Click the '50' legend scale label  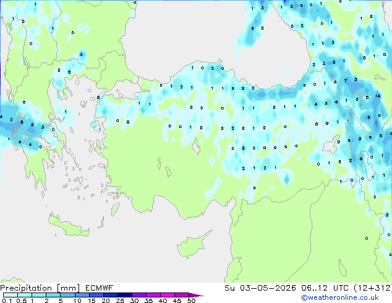(x=191, y=301)
